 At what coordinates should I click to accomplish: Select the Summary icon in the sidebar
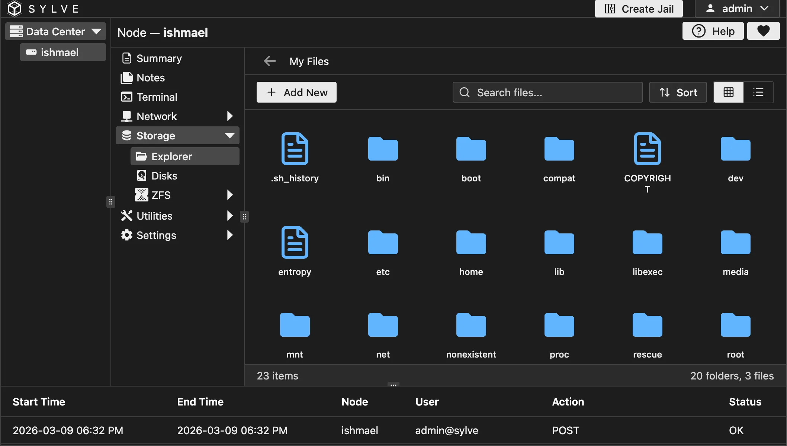(x=126, y=58)
